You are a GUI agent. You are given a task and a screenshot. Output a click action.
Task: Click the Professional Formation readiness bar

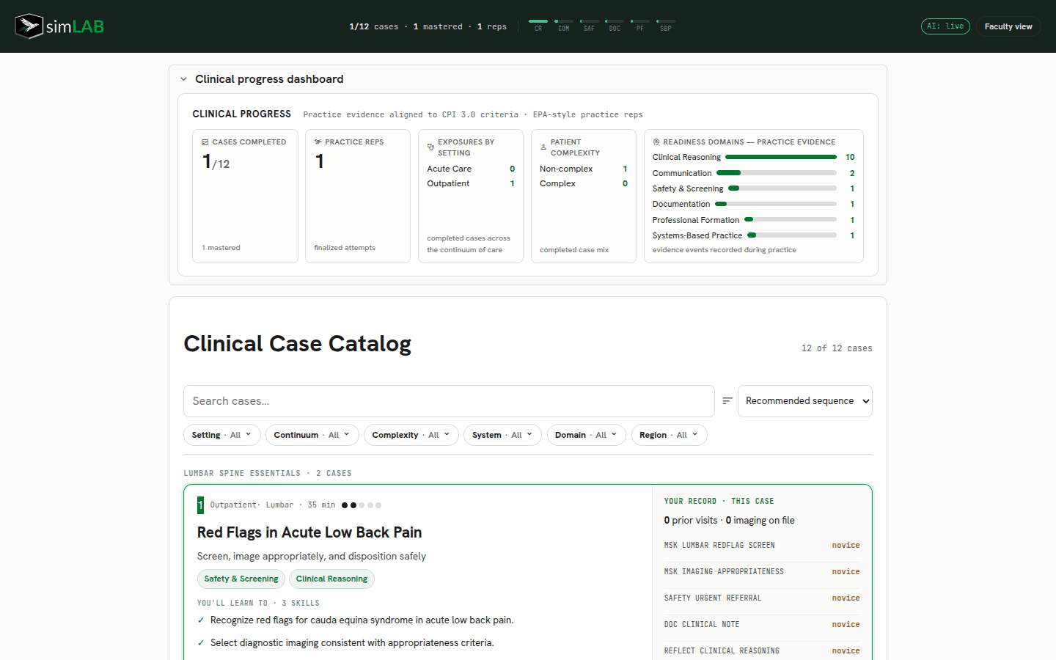(x=791, y=220)
